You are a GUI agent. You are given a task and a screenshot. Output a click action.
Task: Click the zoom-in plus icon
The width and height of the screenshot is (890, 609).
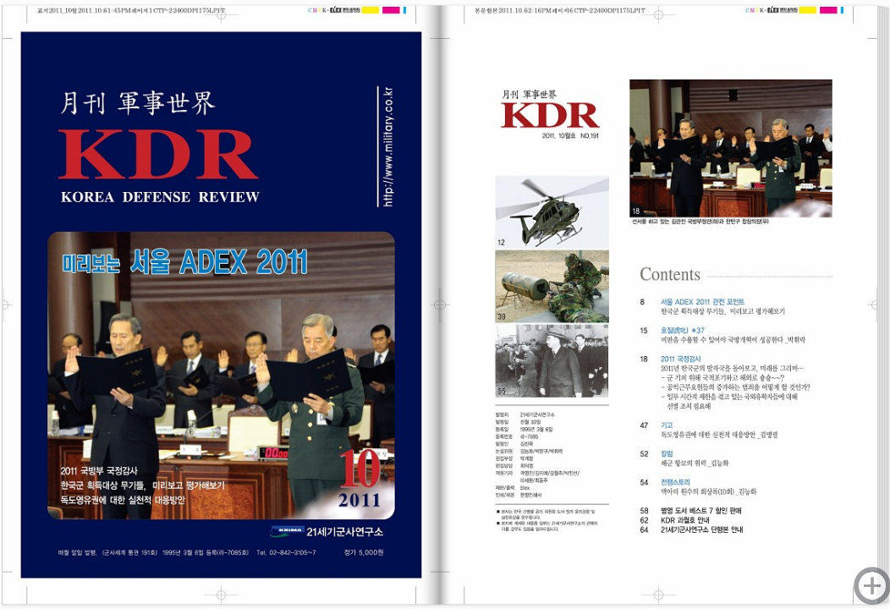click(x=872, y=585)
